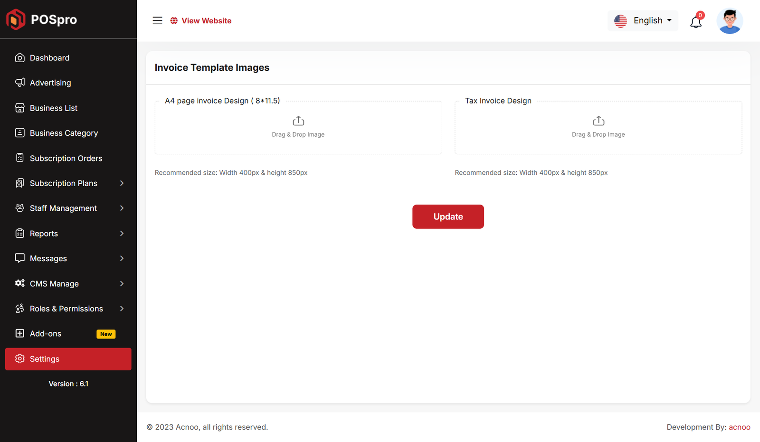Open the acnoo developer link
The width and height of the screenshot is (760, 442).
pyautogui.click(x=740, y=427)
